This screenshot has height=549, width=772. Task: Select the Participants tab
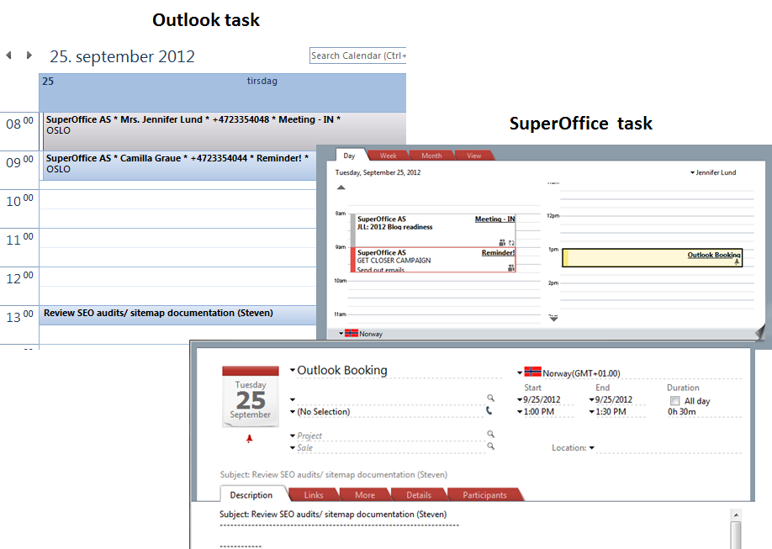click(x=484, y=495)
